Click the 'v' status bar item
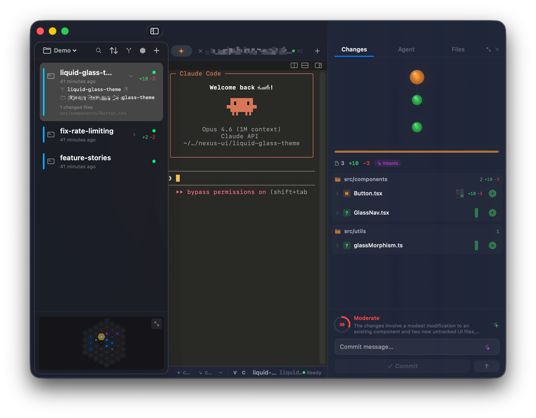This screenshot has width=536, height=418. (x=235, y=373)
